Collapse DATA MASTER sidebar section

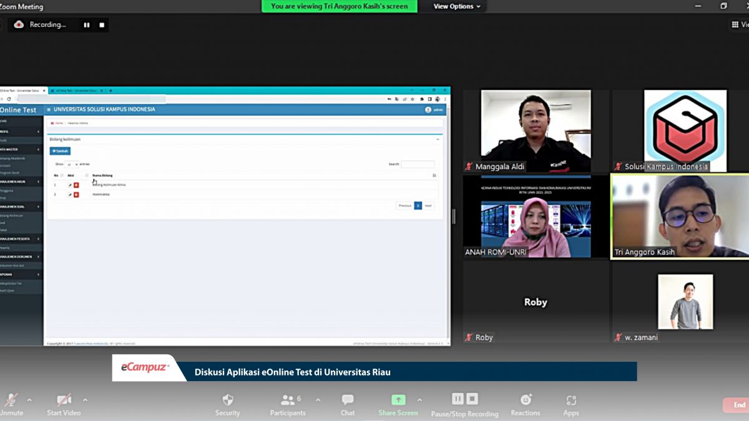tap(38, 150)
